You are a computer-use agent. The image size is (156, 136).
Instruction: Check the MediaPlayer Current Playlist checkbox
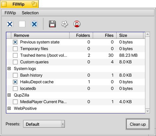click(15, 102)
